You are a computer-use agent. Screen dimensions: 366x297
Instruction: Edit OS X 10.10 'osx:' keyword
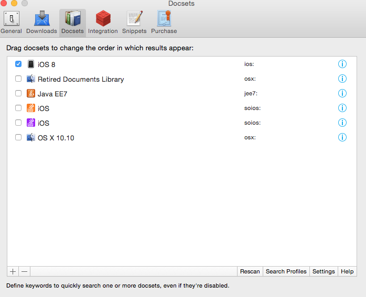pos(250,138)
